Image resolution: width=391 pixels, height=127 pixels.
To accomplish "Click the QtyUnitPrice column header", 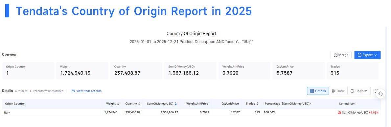I will 230,104.
